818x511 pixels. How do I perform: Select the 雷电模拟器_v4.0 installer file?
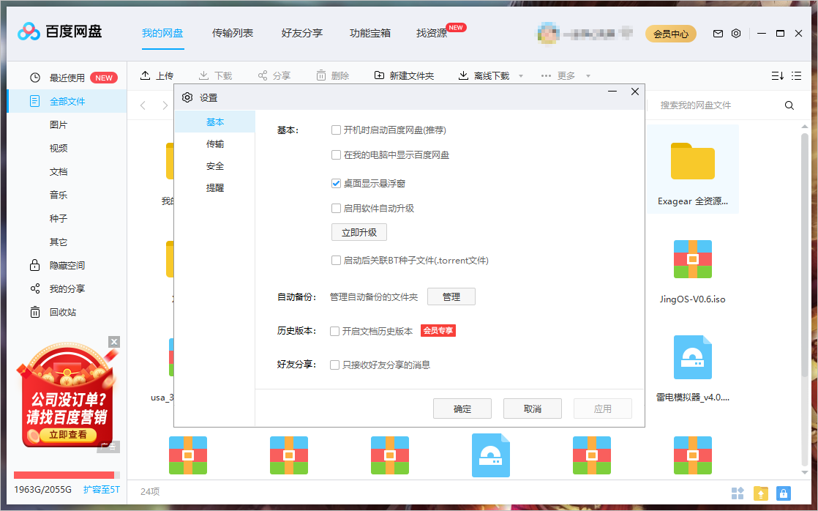pos(693,368)
